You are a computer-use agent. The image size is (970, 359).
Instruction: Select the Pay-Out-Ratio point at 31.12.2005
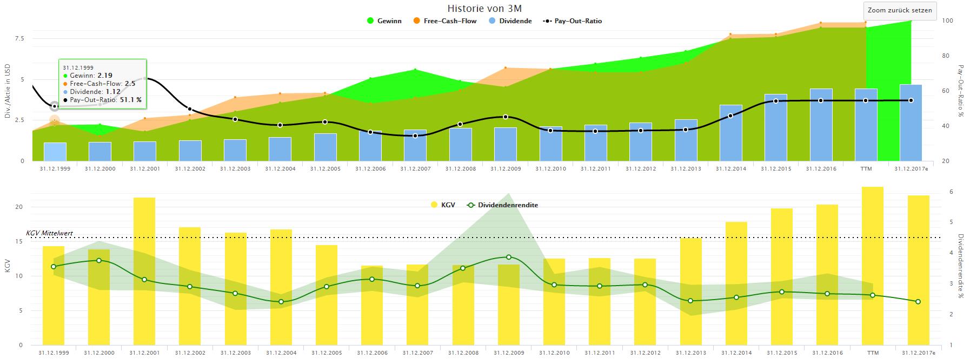tap(325, 122)
